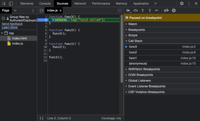Hide the navigator sidebar

click(42, 11)
